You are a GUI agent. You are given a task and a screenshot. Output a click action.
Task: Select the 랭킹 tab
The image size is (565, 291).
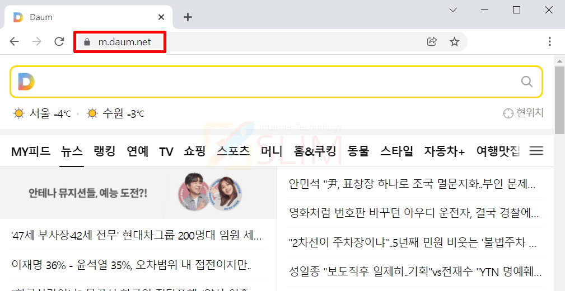(104, 151)
